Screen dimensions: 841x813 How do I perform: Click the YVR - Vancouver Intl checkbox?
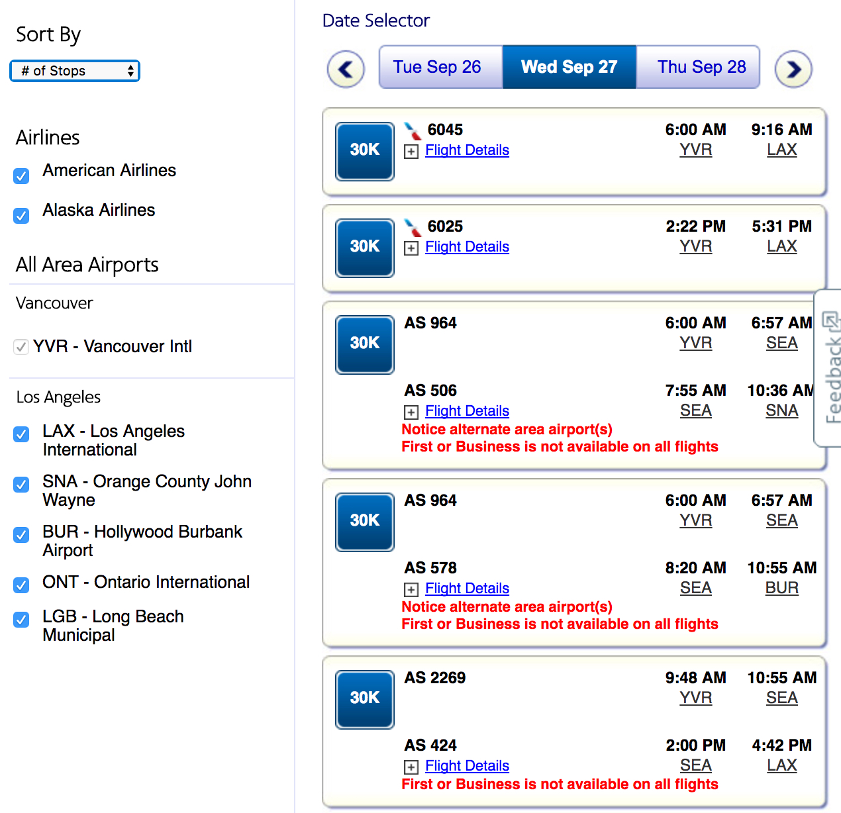21,347
